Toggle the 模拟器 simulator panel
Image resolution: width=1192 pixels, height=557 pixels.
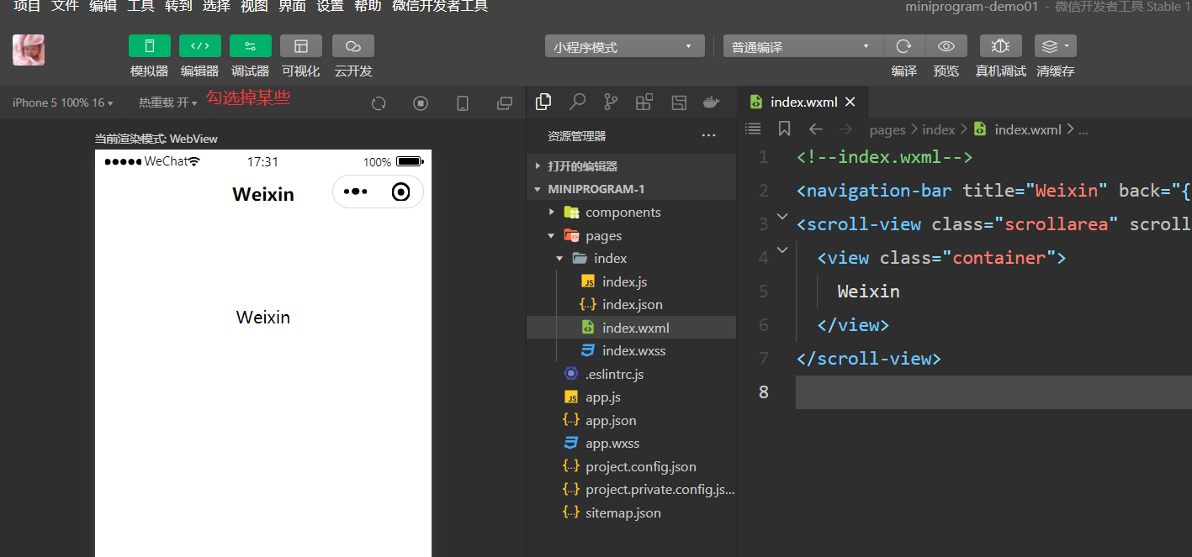coord(150,46)
